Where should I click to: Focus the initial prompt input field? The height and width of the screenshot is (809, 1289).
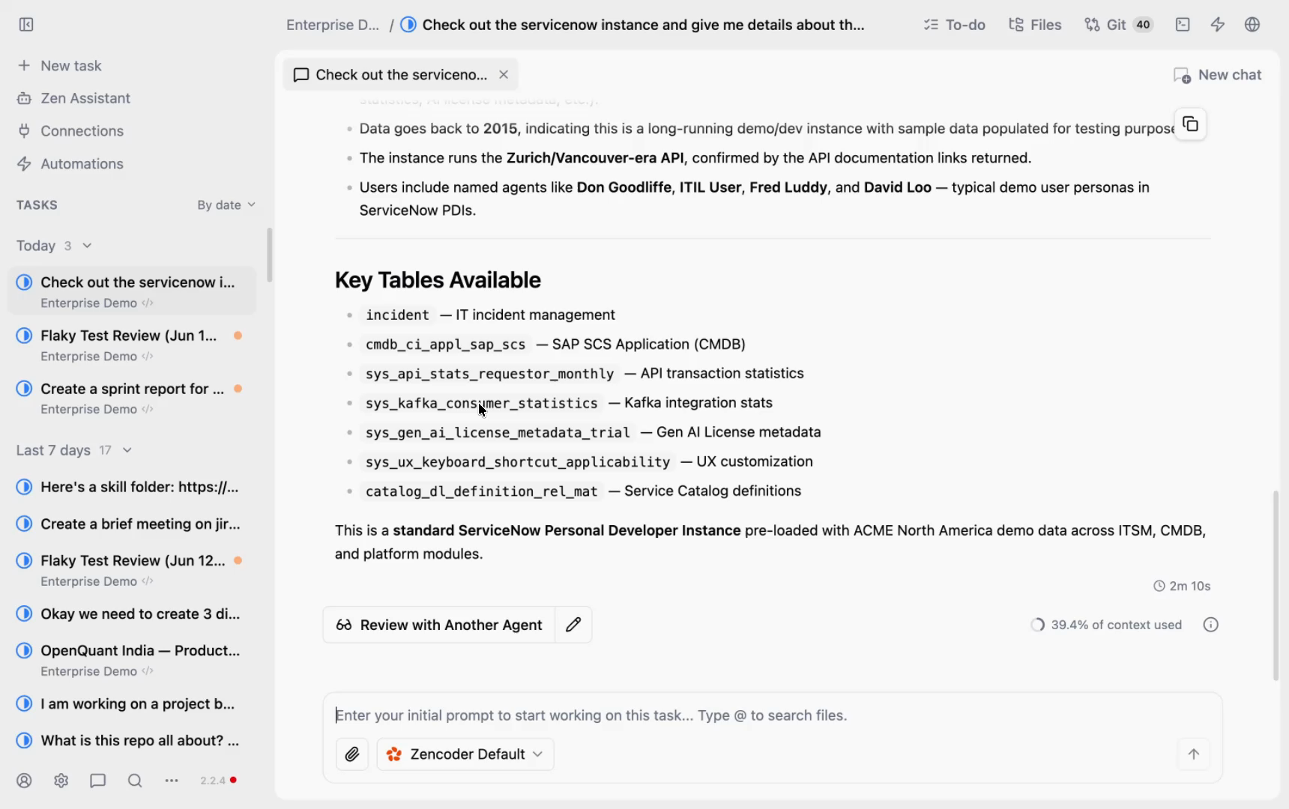772,715
